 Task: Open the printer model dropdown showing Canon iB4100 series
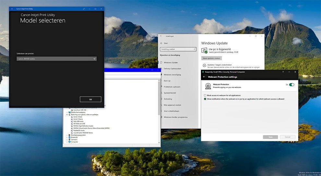tap(56, 59)
